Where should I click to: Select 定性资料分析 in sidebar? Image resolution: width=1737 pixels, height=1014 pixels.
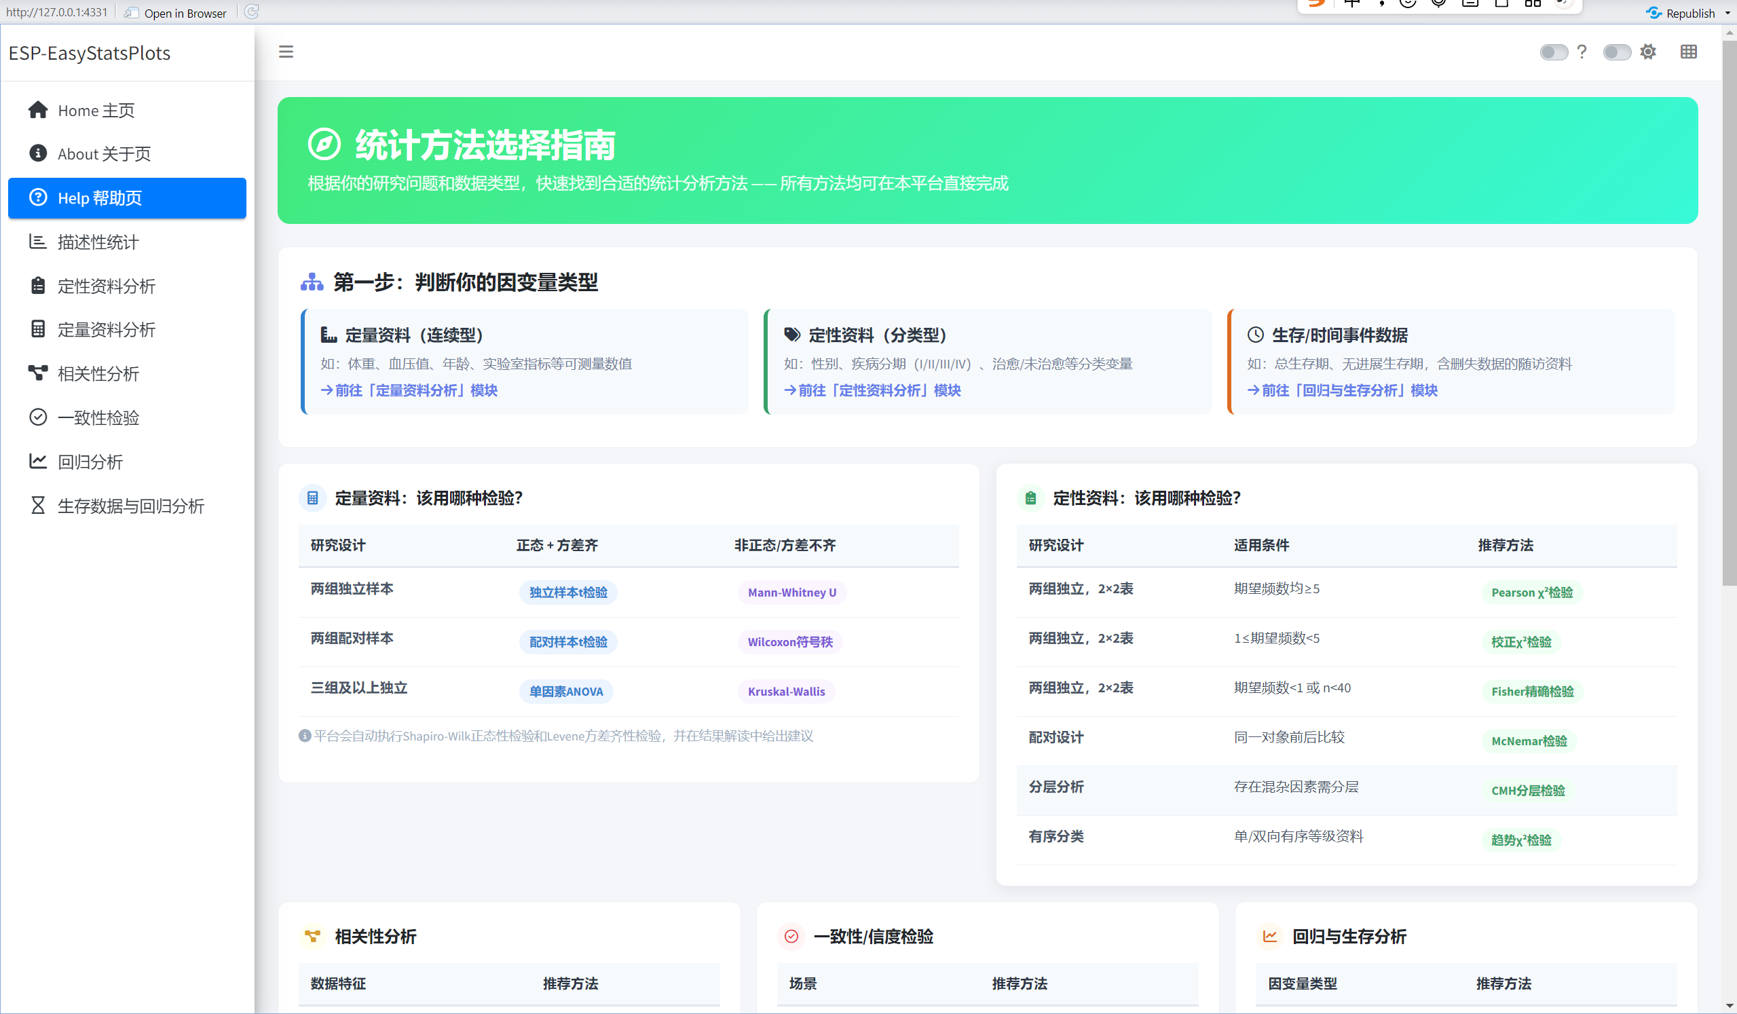[106, 286]
